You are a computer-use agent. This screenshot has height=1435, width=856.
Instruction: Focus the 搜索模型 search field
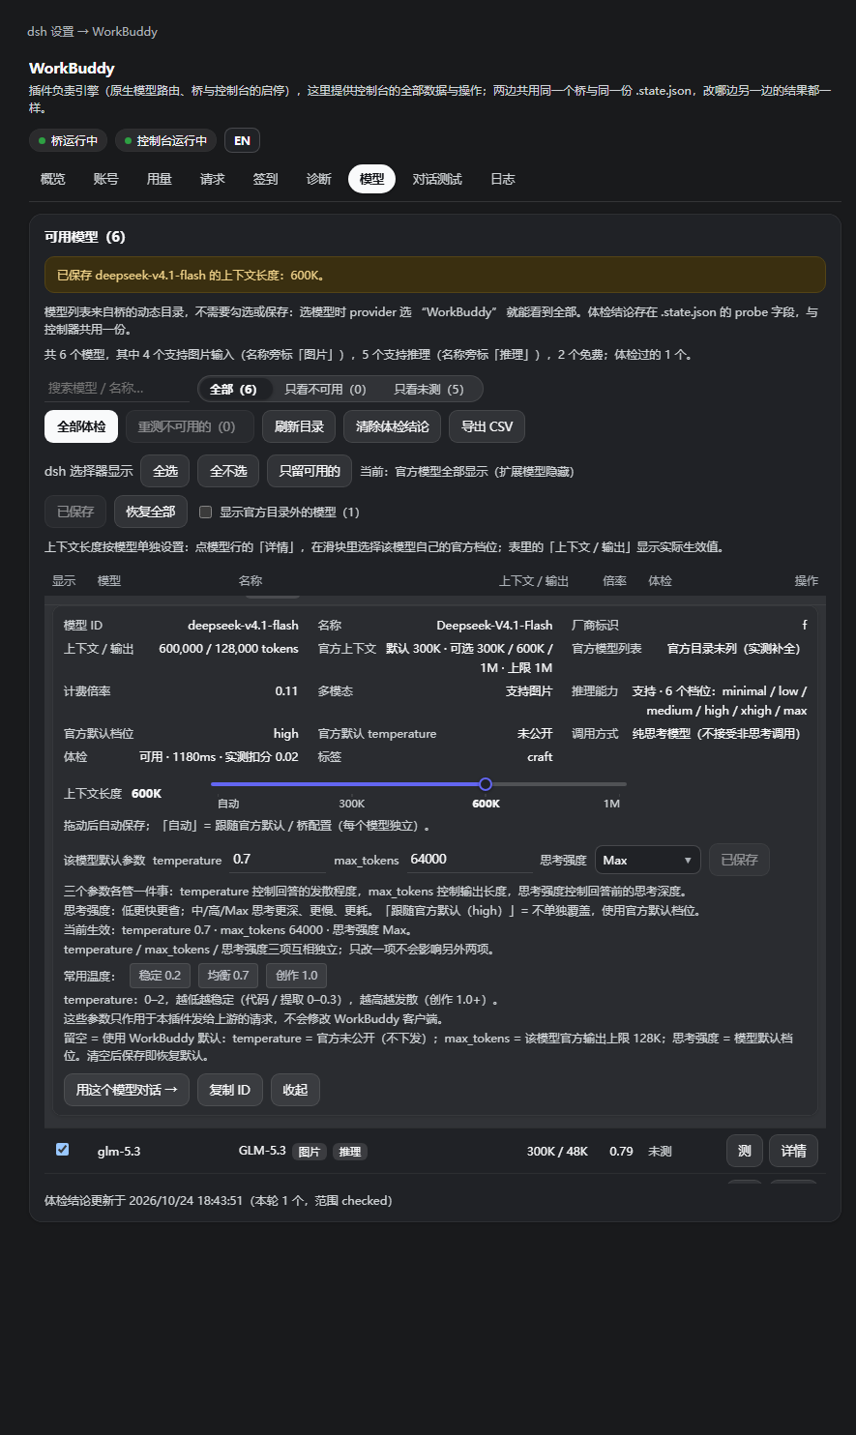[117, 388]
